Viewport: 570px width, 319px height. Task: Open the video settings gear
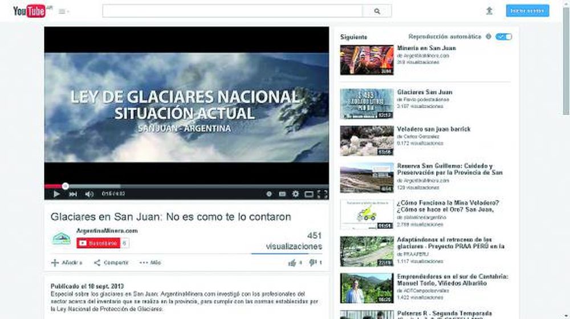(295, 194)
